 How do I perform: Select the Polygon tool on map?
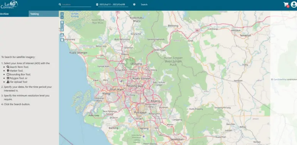point(62,30)
